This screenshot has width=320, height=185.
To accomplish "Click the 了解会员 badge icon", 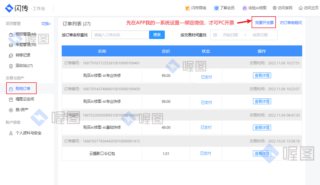I will click(x=216, y=8).
